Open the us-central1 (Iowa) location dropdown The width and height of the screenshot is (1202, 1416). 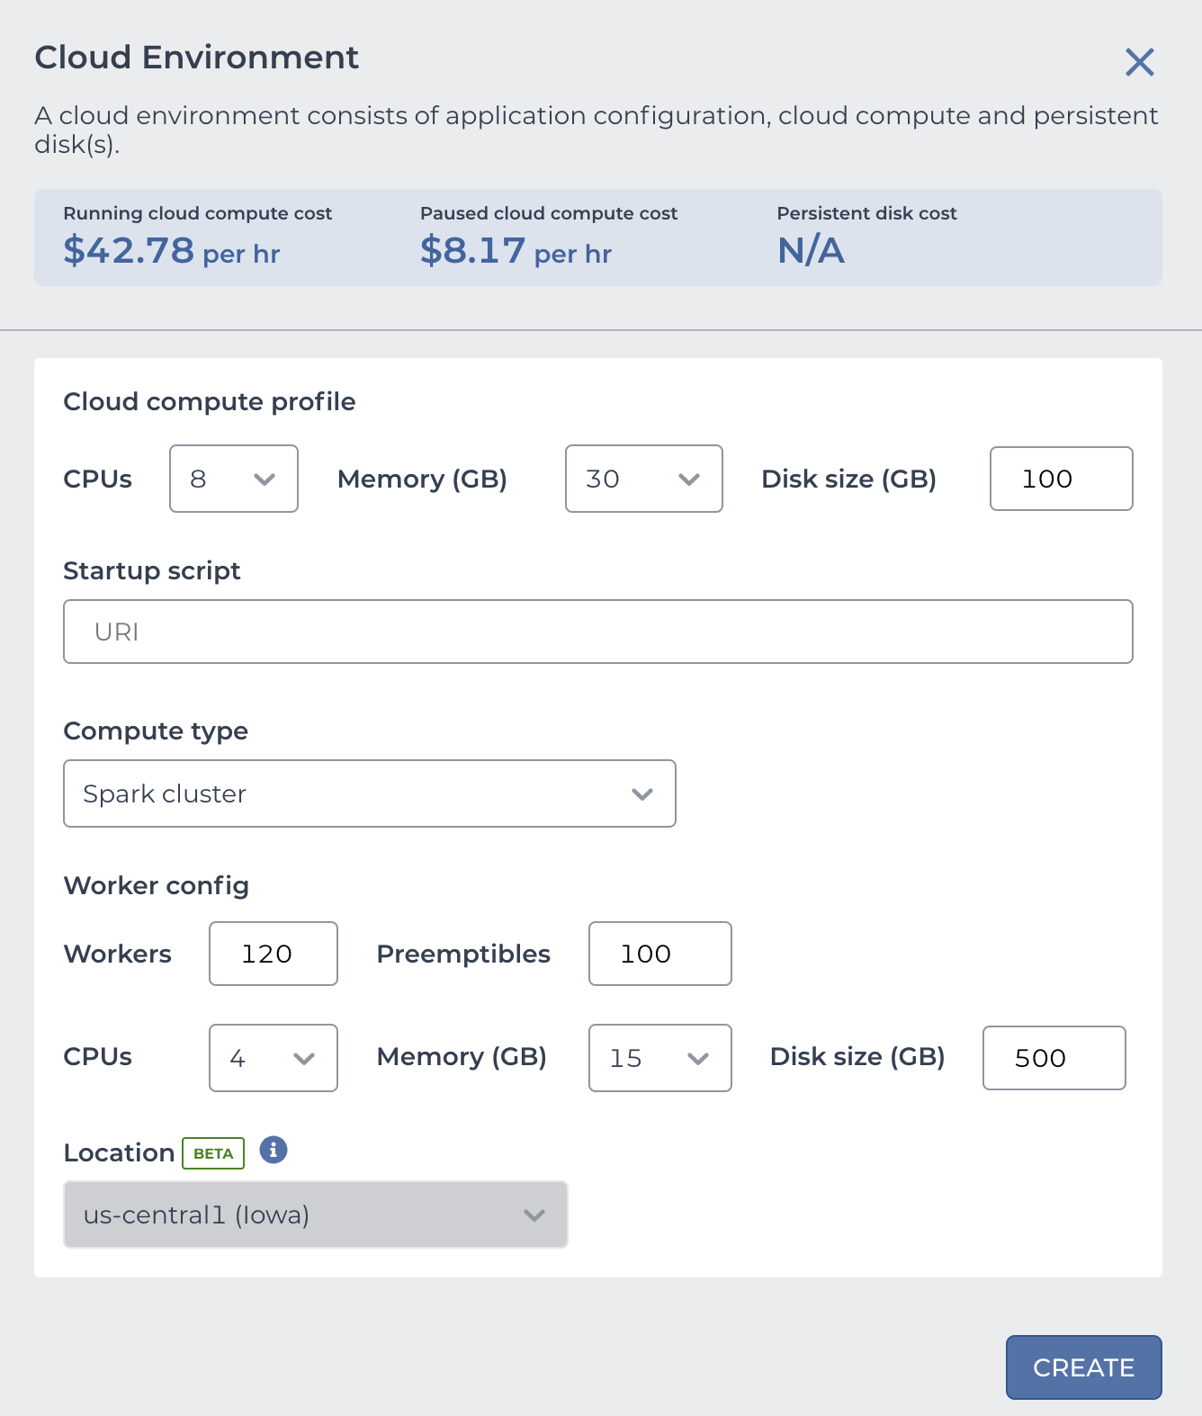tap(316, 1214)
